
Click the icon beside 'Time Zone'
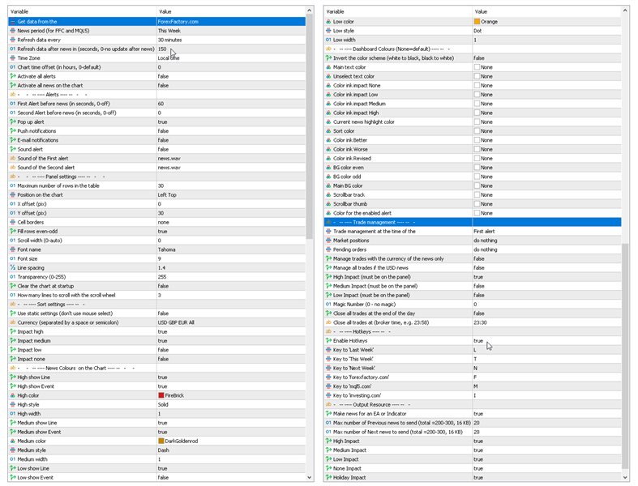13,58
